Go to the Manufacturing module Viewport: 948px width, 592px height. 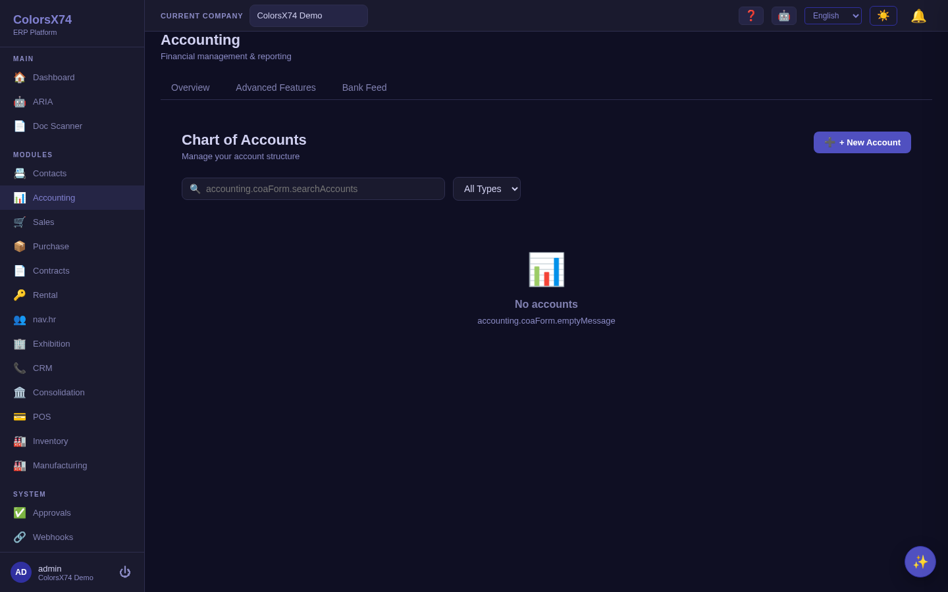(x=72, y=466)
